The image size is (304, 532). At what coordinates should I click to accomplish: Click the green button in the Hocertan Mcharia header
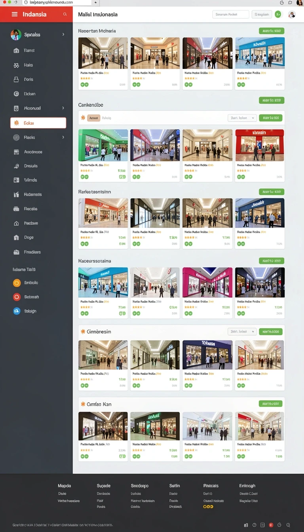coord(272,31)
